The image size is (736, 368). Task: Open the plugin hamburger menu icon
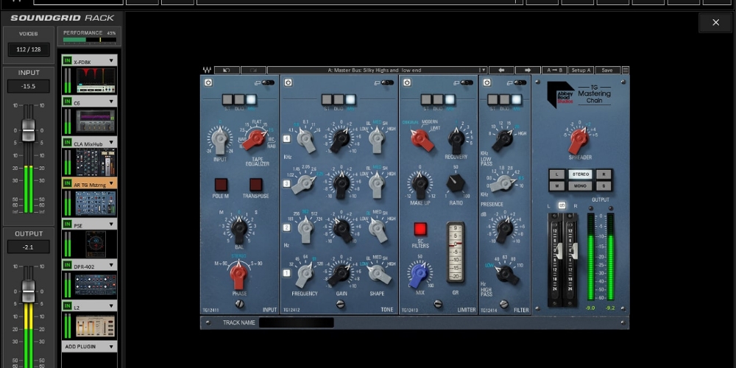click(625, 71)
